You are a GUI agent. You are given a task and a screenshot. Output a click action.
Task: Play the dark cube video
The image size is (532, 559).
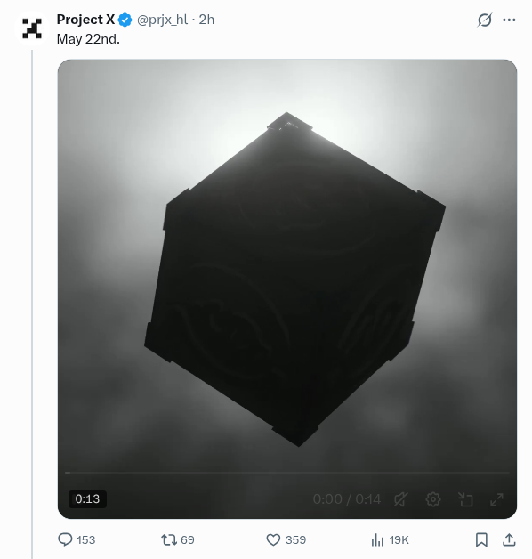(287, 278)
